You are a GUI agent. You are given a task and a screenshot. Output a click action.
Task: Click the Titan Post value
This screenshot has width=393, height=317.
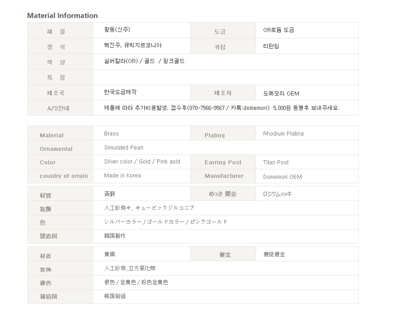click(276, 163)
